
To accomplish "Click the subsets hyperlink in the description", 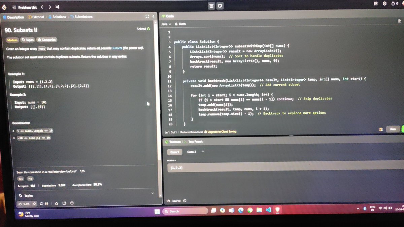I will 117,48.
